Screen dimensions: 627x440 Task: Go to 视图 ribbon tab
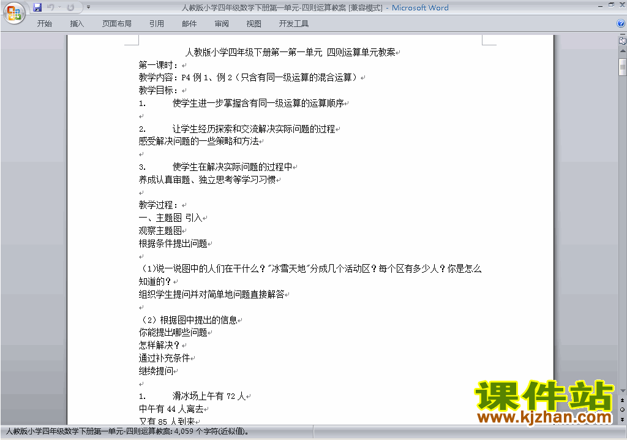(253, 24)
